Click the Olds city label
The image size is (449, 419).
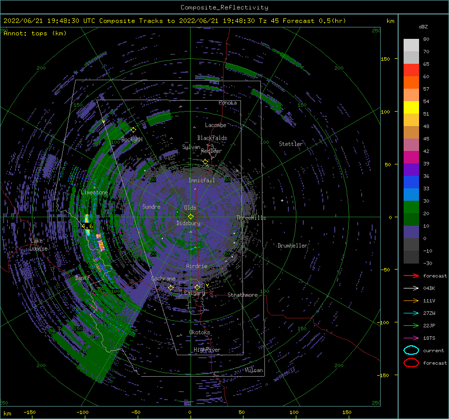point(190,208)
